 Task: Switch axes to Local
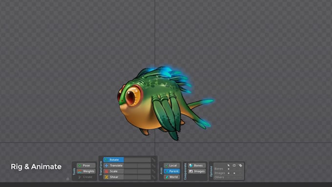(x=172, y=166)
